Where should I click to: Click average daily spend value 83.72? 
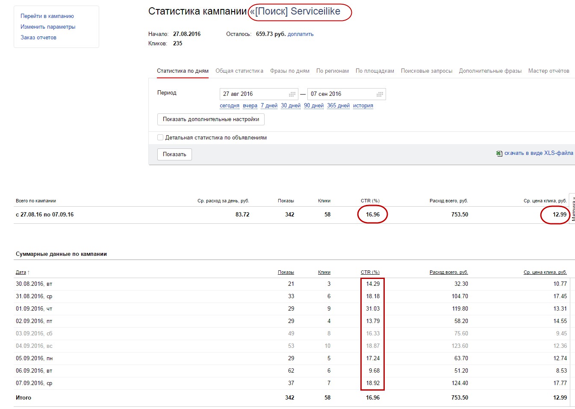click(x=242, y=215)
